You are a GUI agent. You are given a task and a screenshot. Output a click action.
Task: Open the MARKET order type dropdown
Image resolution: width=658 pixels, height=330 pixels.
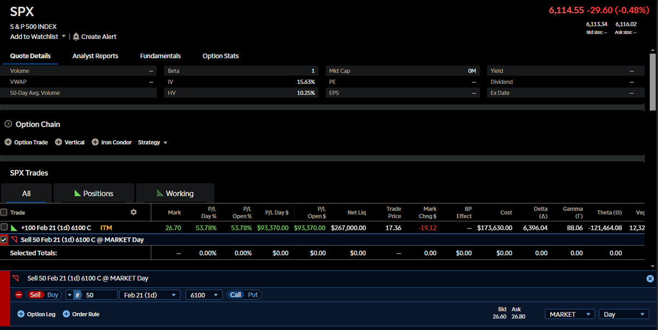tap(570, 315)
